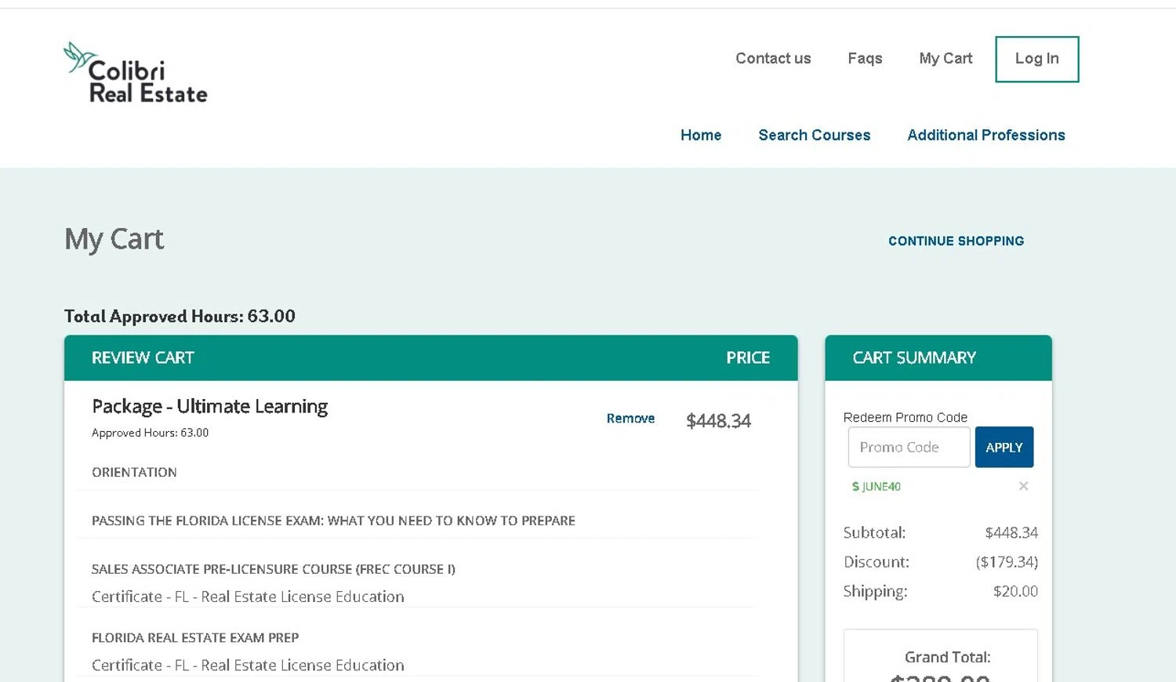The width and height of the screenshot is (1176, 682).
Task: Click the Discount ($179.34) amount
Action: 1007,562
